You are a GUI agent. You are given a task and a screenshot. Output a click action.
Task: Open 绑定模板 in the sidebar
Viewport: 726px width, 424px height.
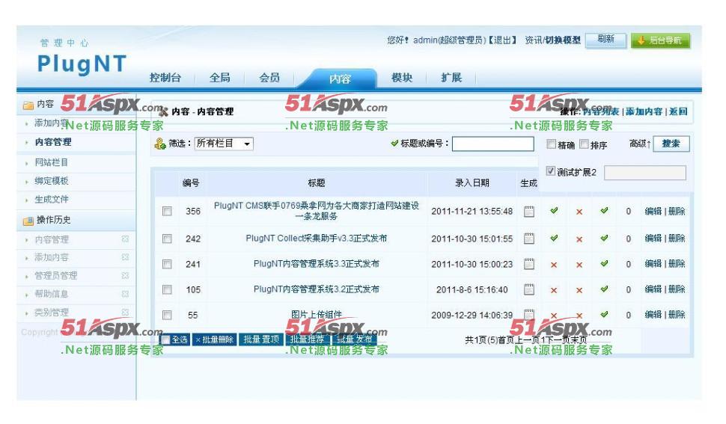pos(52,181)
